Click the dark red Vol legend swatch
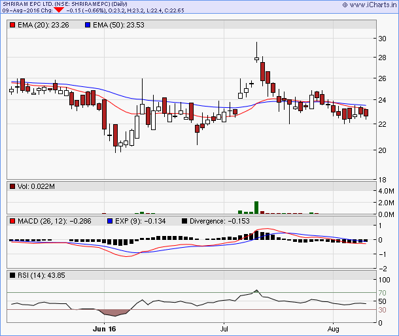This screenshot has width=399, height=336. tap(12, 186)
